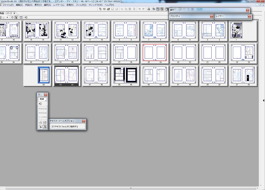Click the New file icon in the toolbar

coord(100,9)
